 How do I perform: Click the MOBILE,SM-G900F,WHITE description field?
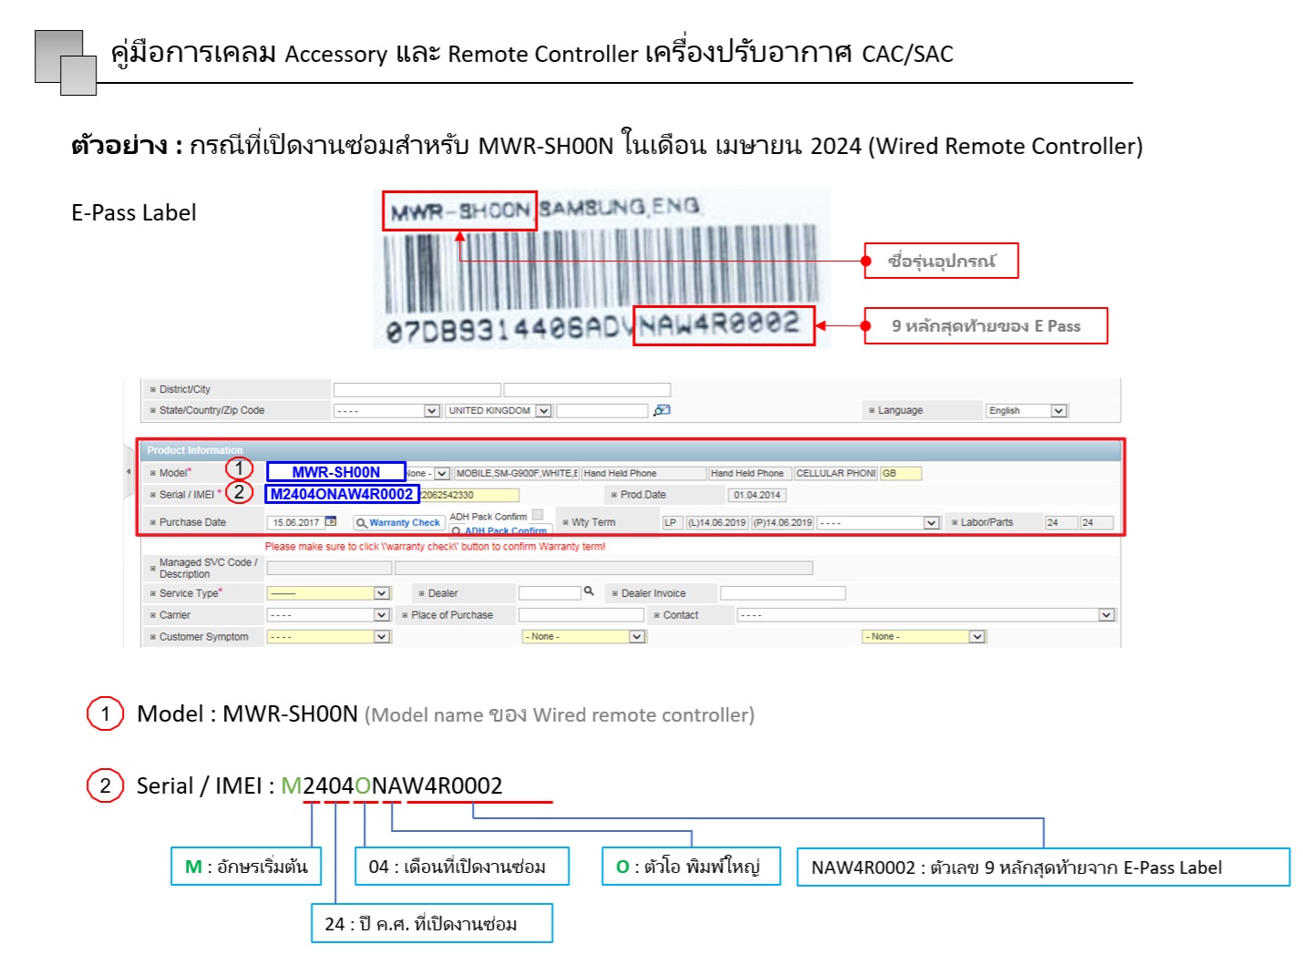(517, 473)
